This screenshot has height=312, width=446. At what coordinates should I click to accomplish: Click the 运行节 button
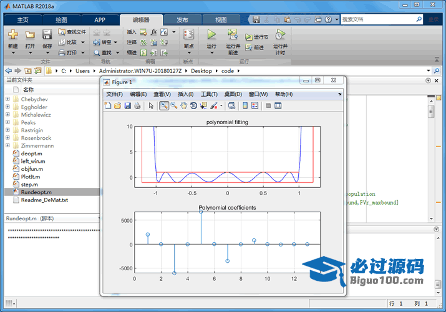(x=256, y=37)
